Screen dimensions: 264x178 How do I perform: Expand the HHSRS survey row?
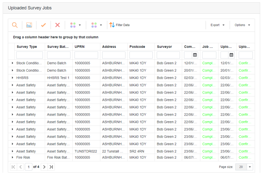(x=13, y=78)
